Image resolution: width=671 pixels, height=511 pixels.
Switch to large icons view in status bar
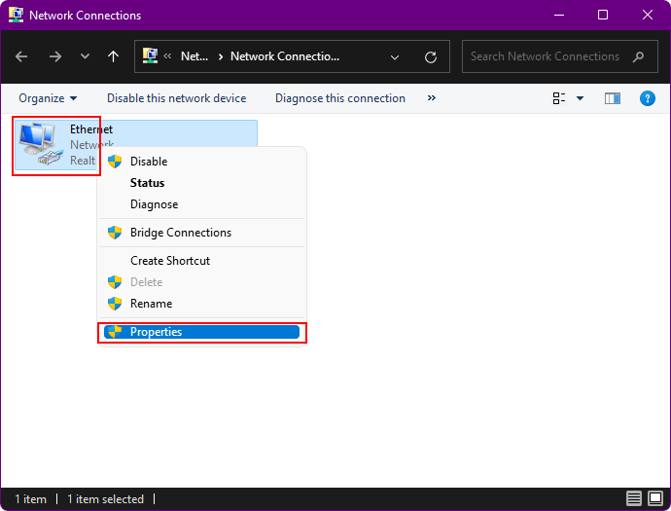click(x=655, y=499)
